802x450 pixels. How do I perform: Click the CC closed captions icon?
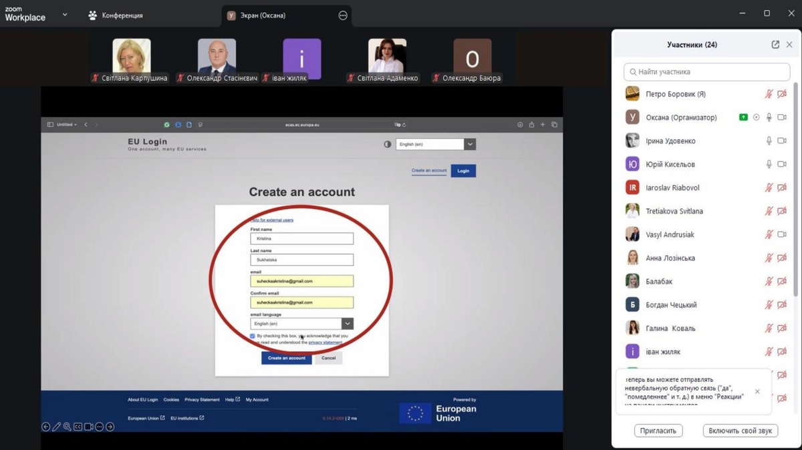pos(78,427)
